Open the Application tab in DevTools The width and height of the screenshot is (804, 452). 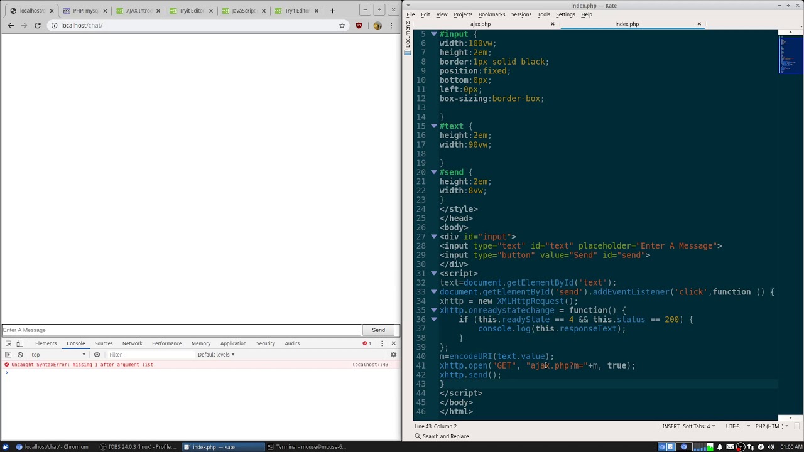[233, 343]
